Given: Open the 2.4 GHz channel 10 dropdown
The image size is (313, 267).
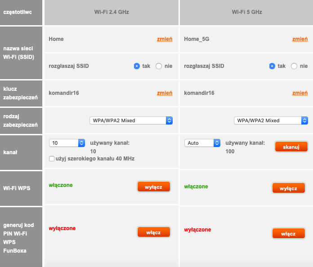Looking at the screenshot, I should click(67, 143).
